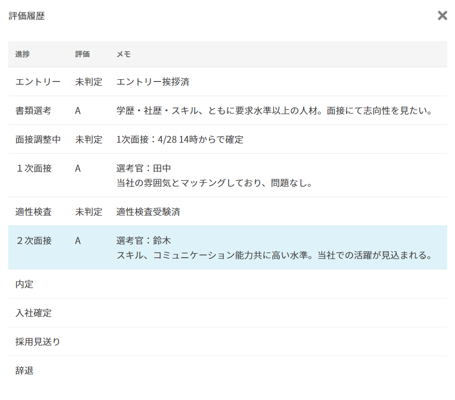Click the 選考官：田中 memo text
The image size is (455, 400).
coord(144,168)
